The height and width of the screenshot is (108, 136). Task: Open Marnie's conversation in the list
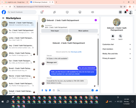(18, 77)
